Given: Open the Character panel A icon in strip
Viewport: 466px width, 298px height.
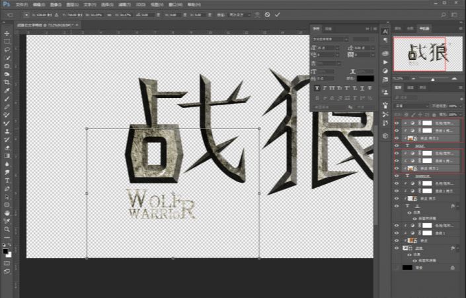Looking at the screenshot, I should (x=385, y=32).
